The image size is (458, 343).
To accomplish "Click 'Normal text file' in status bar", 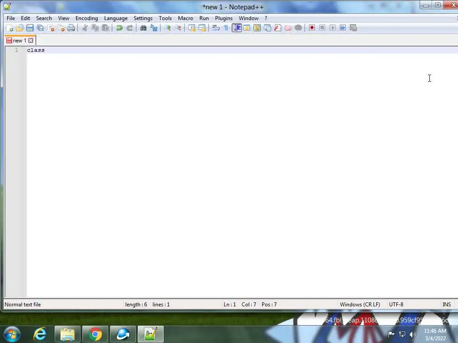I will tap(23, 305).
